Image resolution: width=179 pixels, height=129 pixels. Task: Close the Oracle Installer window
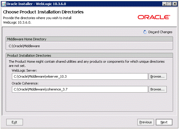(175, 4)
